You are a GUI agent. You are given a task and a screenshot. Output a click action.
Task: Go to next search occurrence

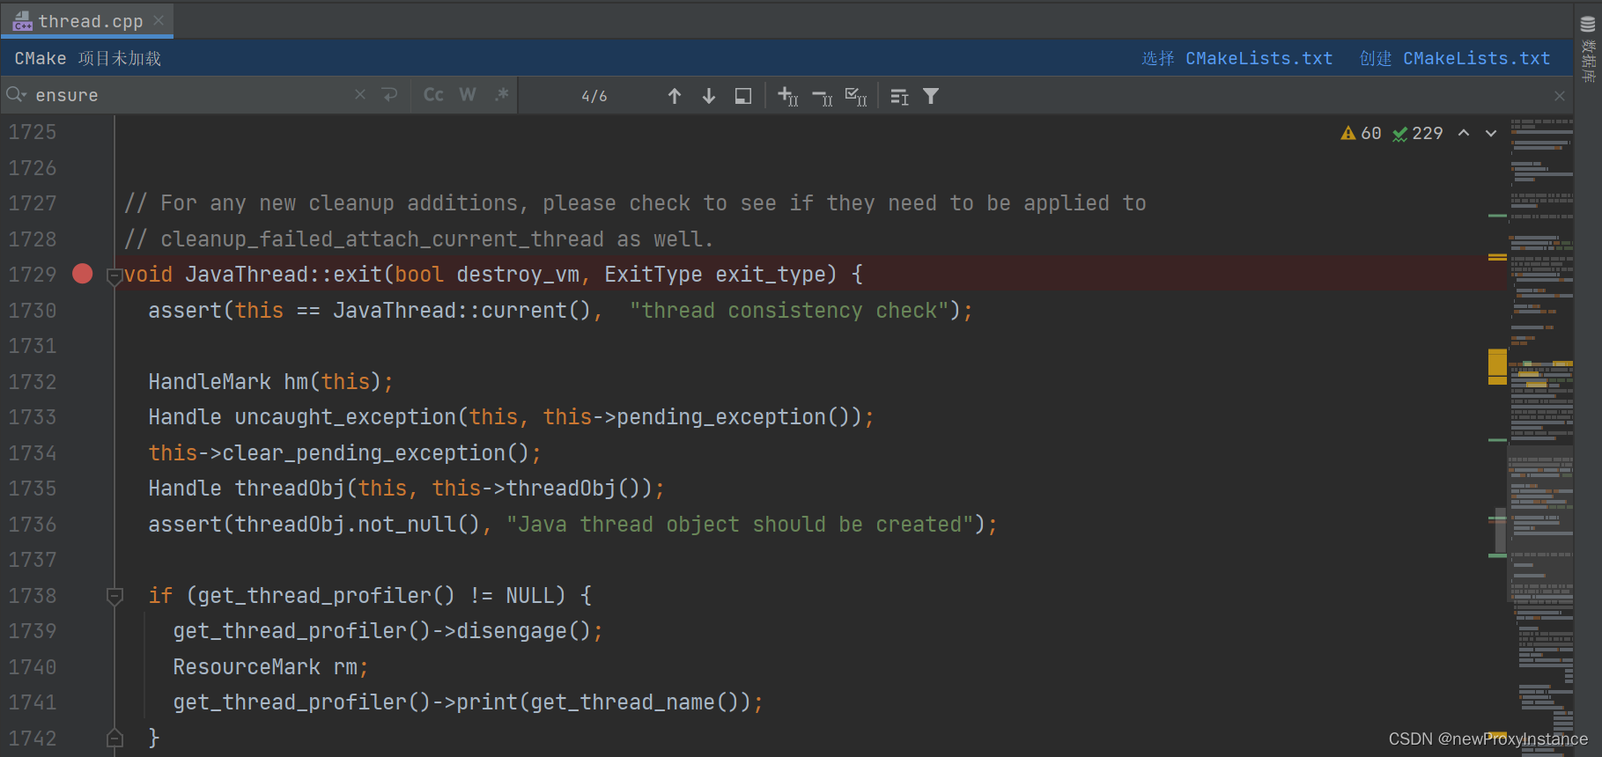(709, 96)
